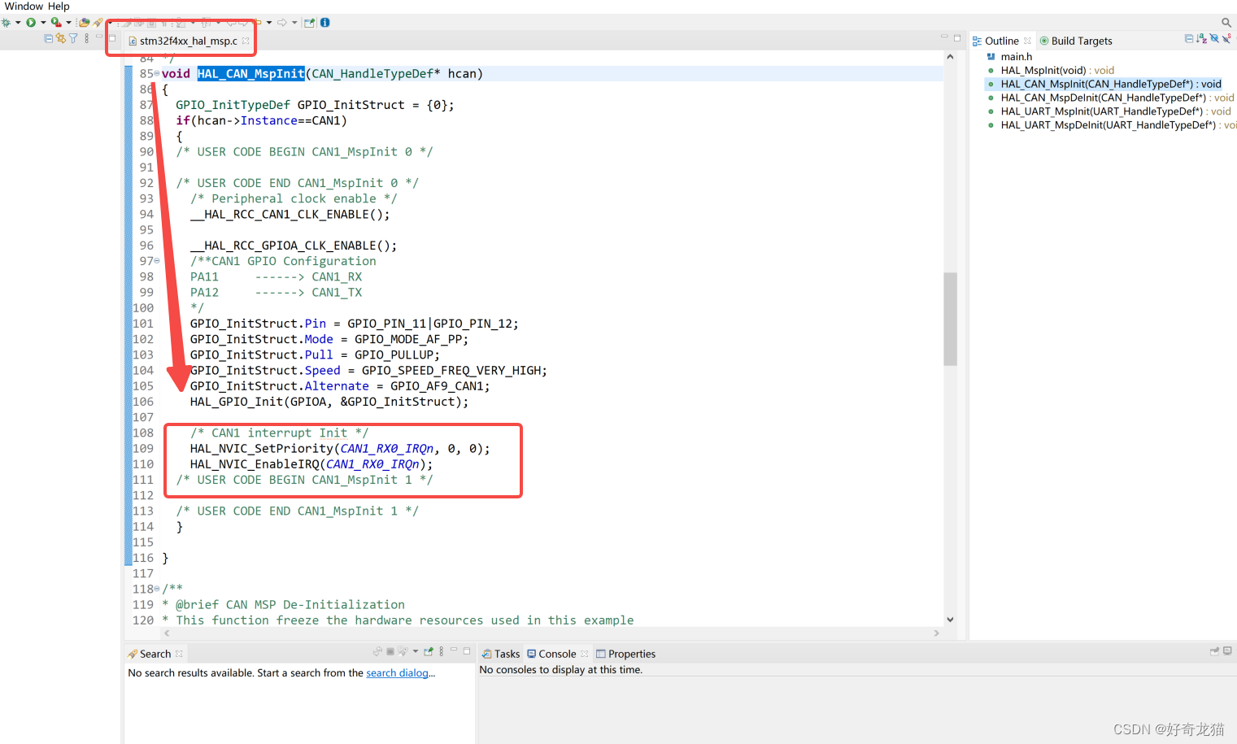Viewport: 1237px width, 744px height.
Task: Click the Search flashlight icon in main toolbar
Action: pyautogui.click(x=98, y=23)
